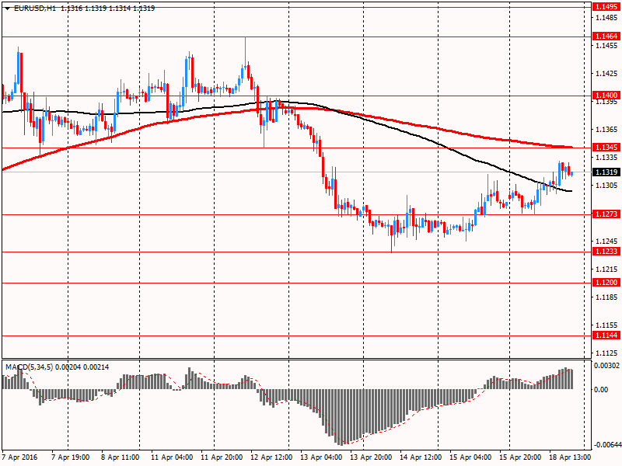Click the 0.00 MACD zero level label
Image resolution: width=622 pixels, height=466 pixels.
(x=601, y=390)
